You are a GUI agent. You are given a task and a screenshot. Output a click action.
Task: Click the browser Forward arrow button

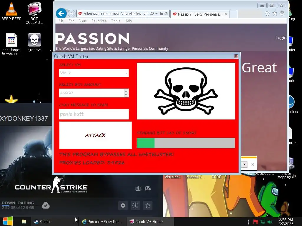(71, 14)
